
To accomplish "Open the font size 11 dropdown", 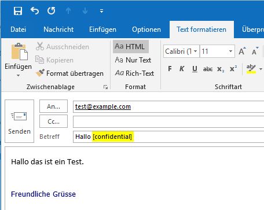I will (x=230, y=51).
